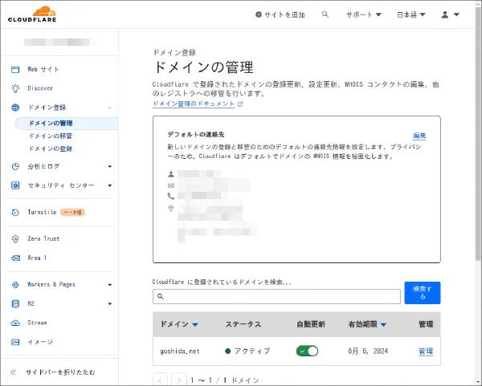Open the 日本語 language dropdown
Screen dimensions: 482x386
tap(411, 14)
